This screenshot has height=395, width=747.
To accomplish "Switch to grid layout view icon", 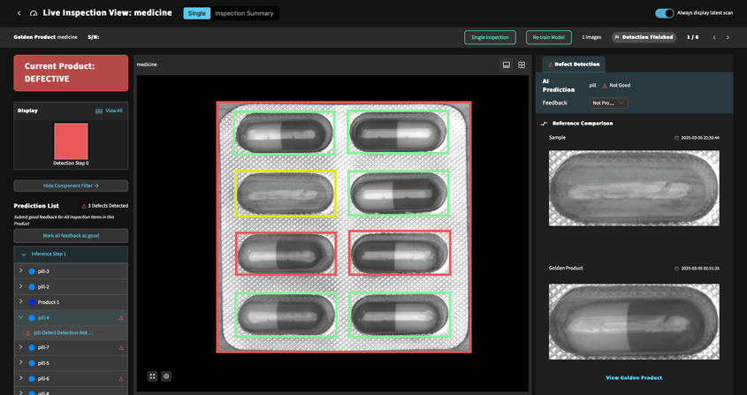I will 522,65.
